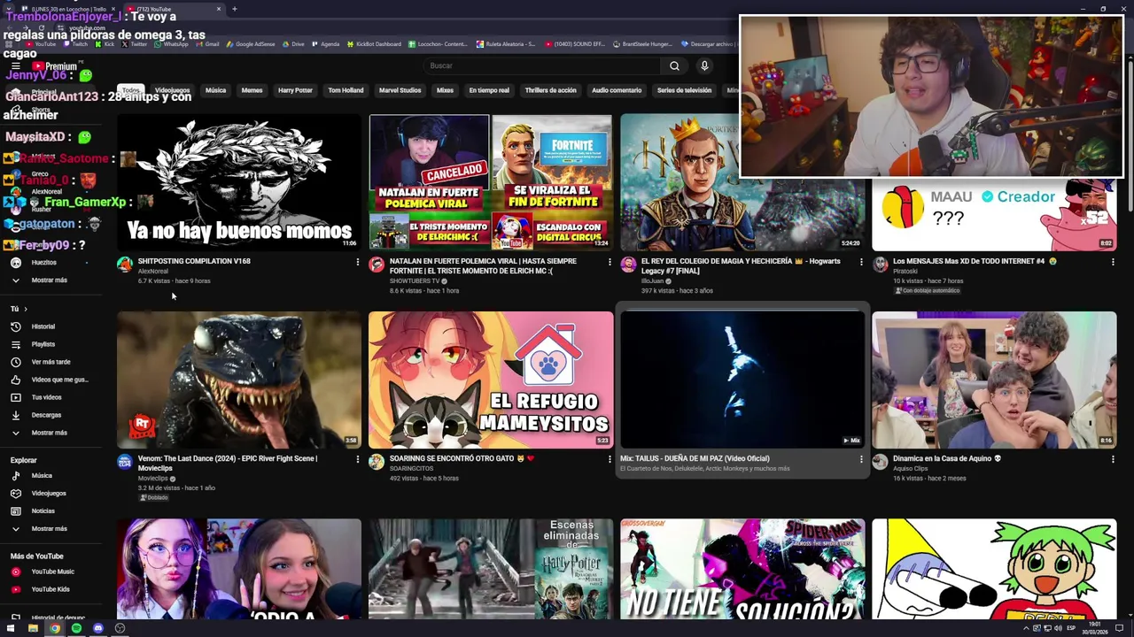Open the Twitch bookmark
The width and height of the screenshot is (1134, 637).
[75, 44]
